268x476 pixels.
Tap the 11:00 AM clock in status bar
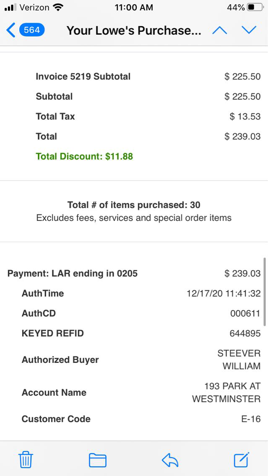(134, 8)
